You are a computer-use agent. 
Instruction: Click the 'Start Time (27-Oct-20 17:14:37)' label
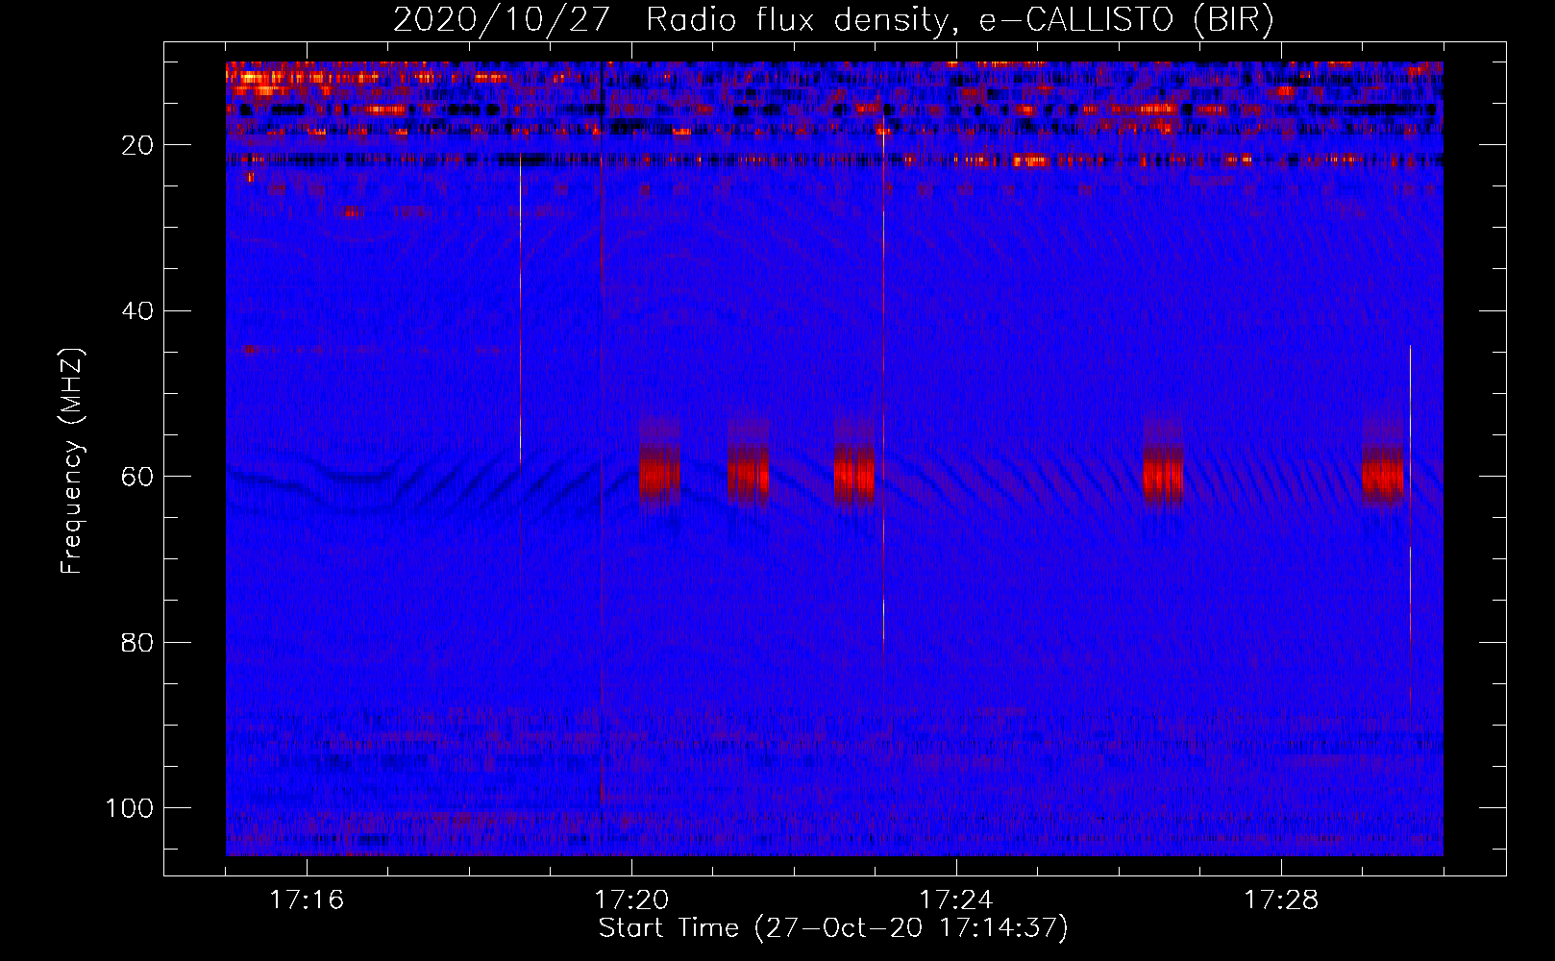pyautogui.click(x=833, y=928)
